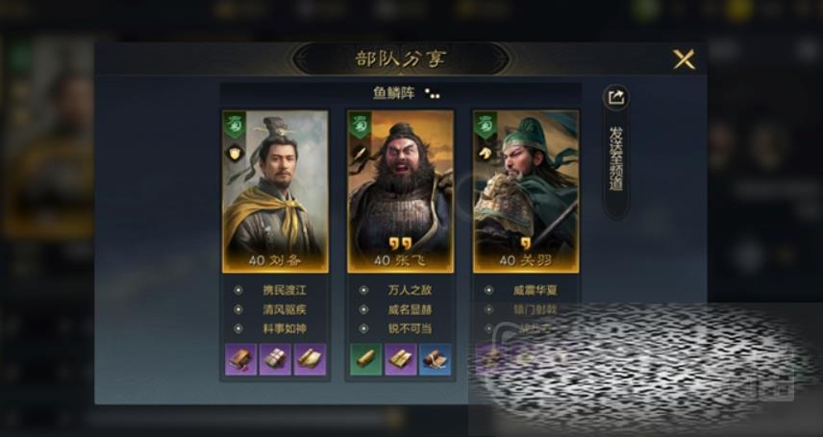The width and height of the screenshot is (823, 437).
Task: Select the 锐不可当 skill entry
Action: [410, 328]
